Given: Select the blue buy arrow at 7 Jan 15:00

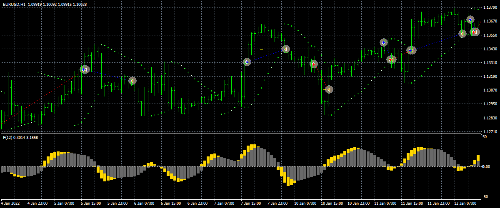Looking at the screenshot, I should (247, 62).
